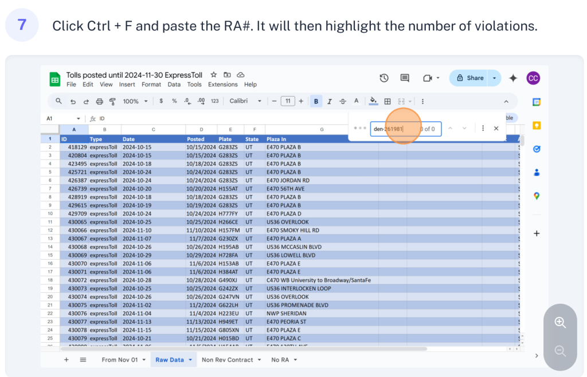Toggle italic formatting

[329, 101]
